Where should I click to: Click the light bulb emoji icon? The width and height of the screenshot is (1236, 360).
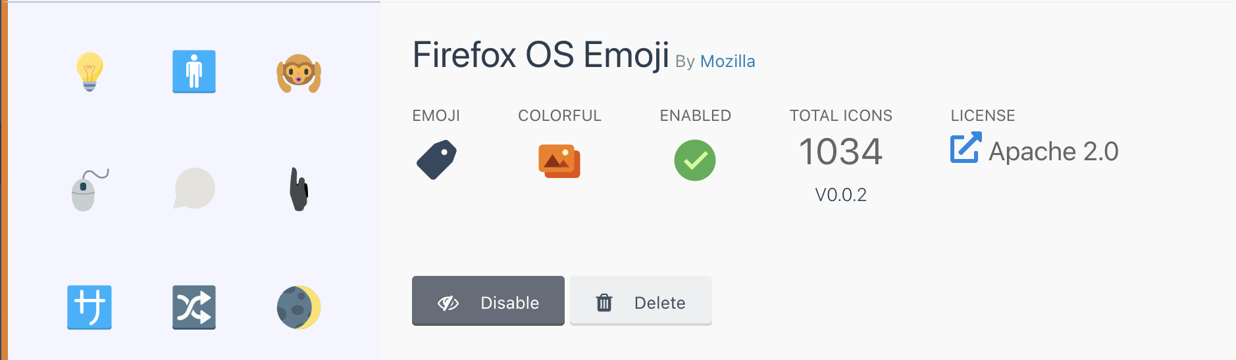[x=90, y=72]
